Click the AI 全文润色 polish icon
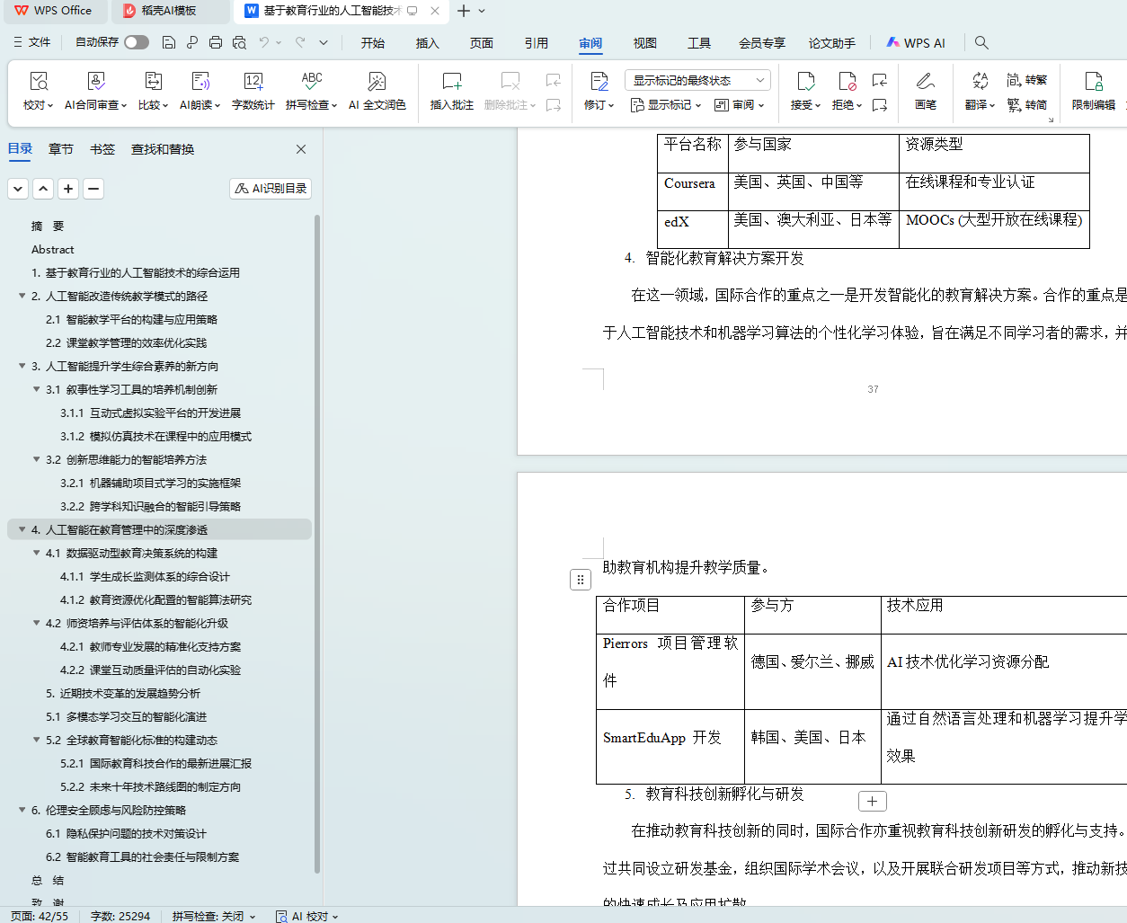This screenshot has width=1127, height=923. coord(377,82)
